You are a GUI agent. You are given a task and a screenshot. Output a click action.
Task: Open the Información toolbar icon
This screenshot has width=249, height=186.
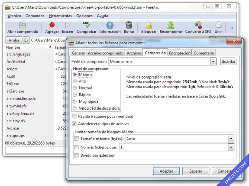pos(110,25)
